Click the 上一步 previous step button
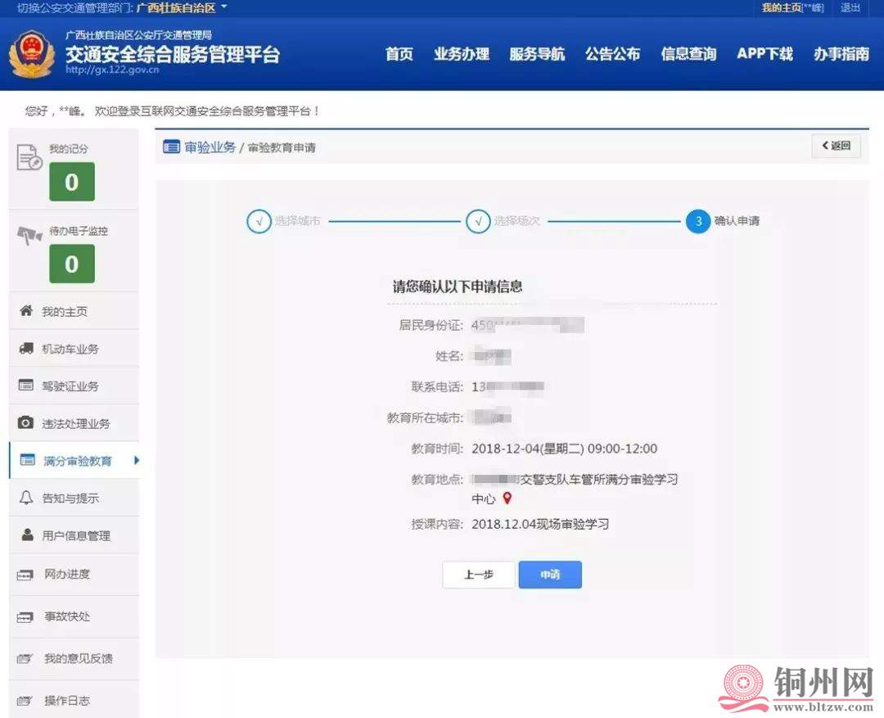This screenshot has width=884, height=718. coord(479,575)
